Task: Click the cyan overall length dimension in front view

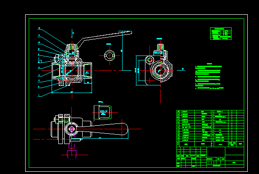Action: pos(72,93)
